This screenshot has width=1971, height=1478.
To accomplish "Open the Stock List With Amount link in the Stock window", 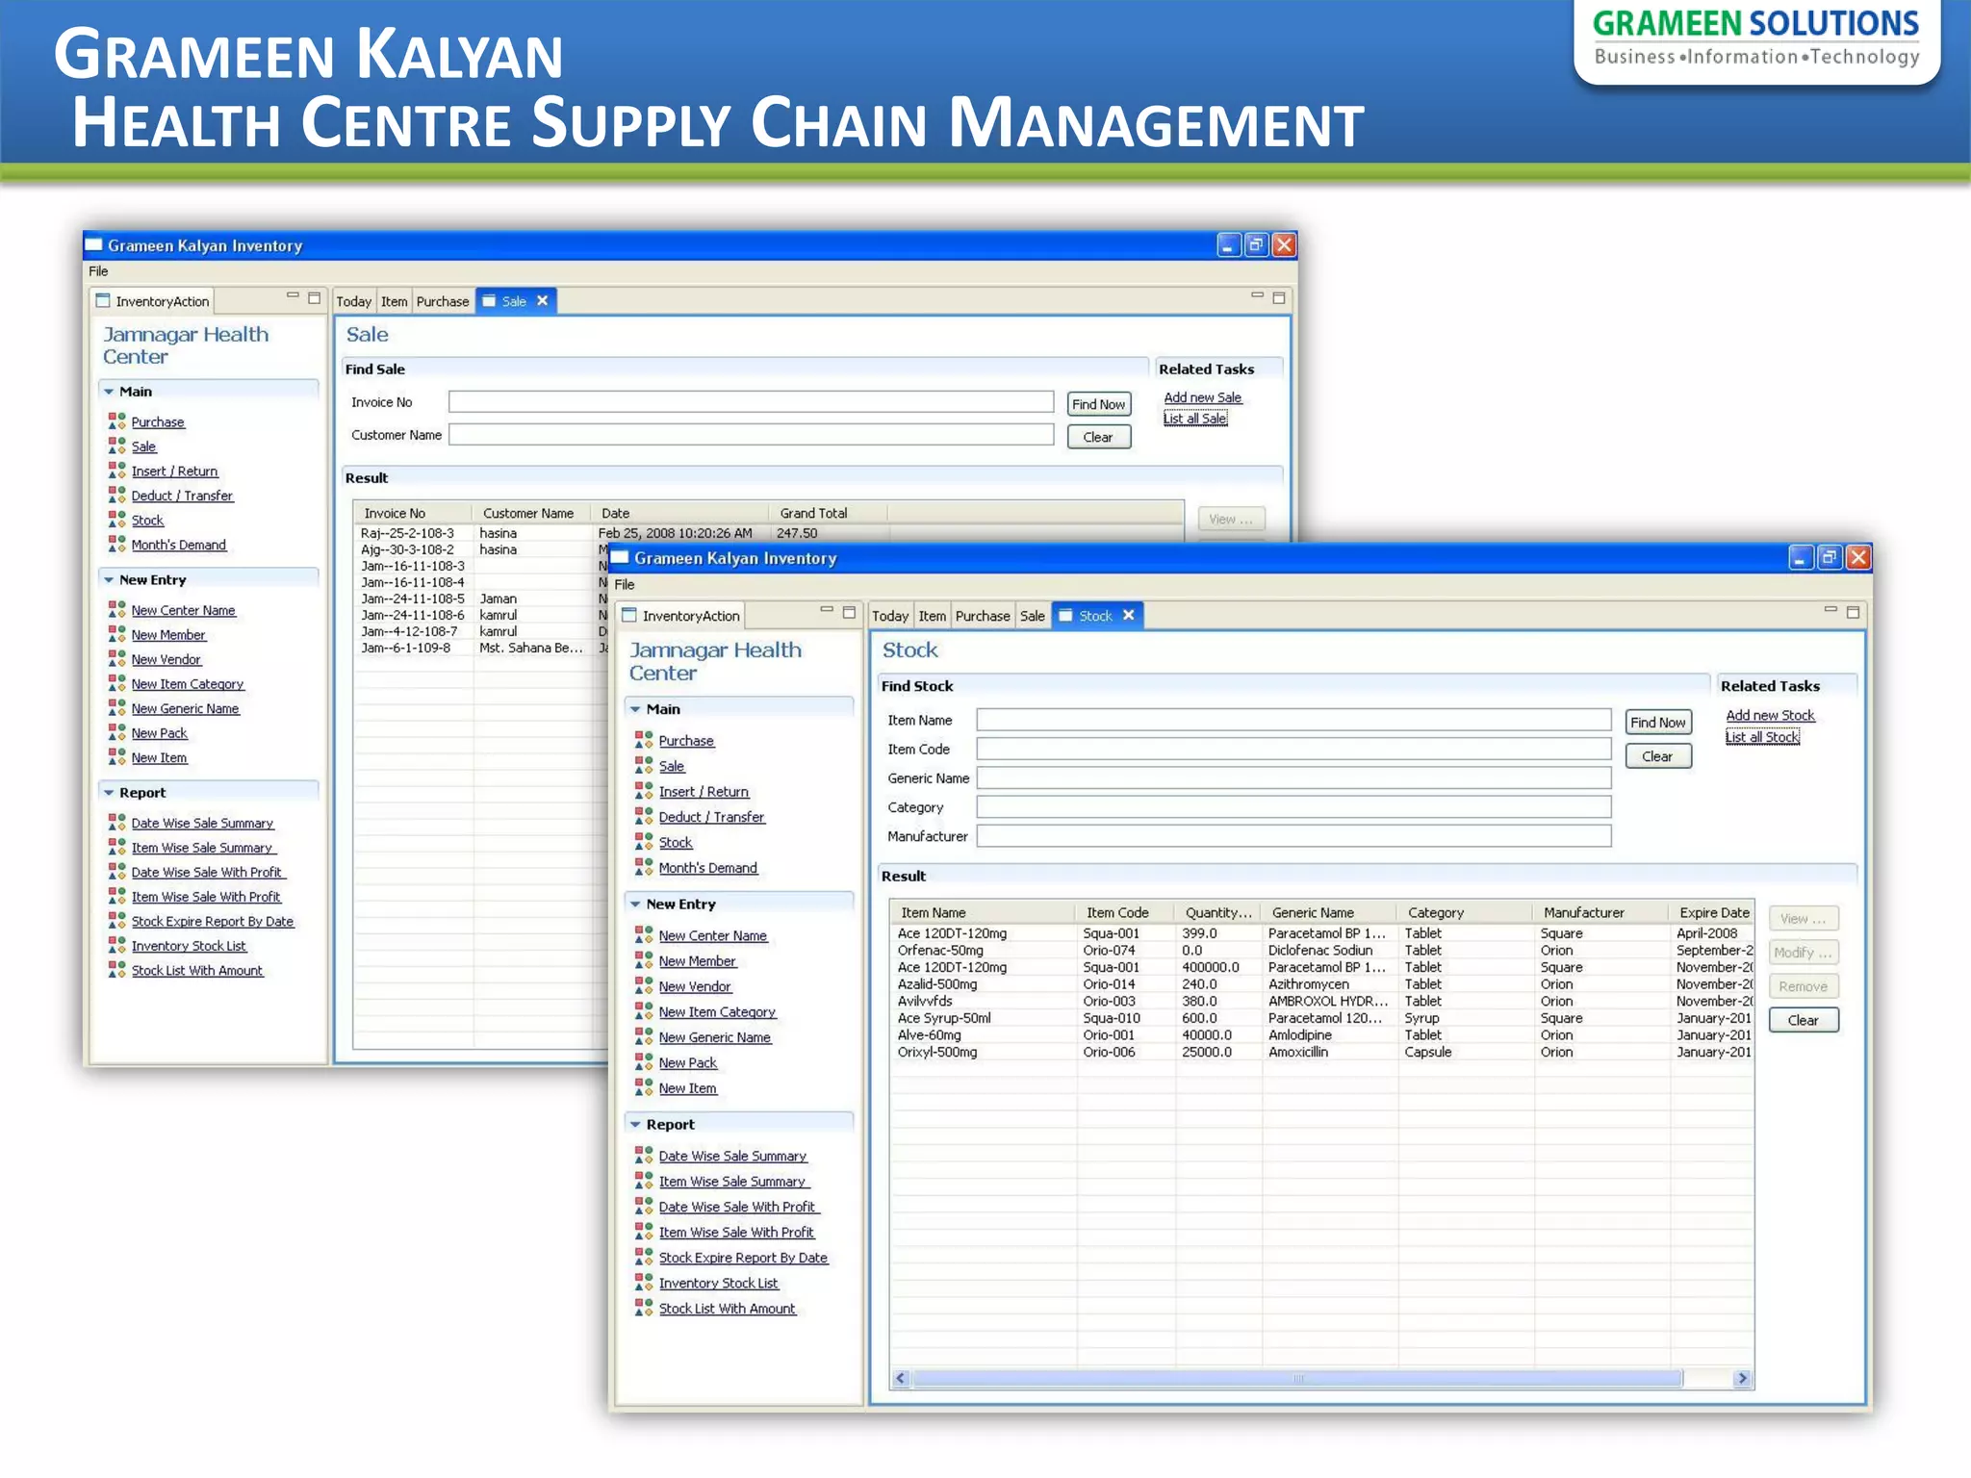I will pyautogui.click(x=728, y=1309).
